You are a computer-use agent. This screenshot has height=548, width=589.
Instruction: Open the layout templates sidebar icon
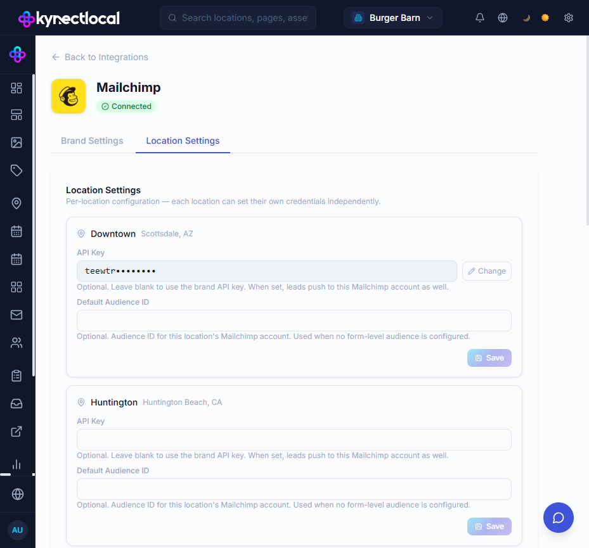click(16, 115)
